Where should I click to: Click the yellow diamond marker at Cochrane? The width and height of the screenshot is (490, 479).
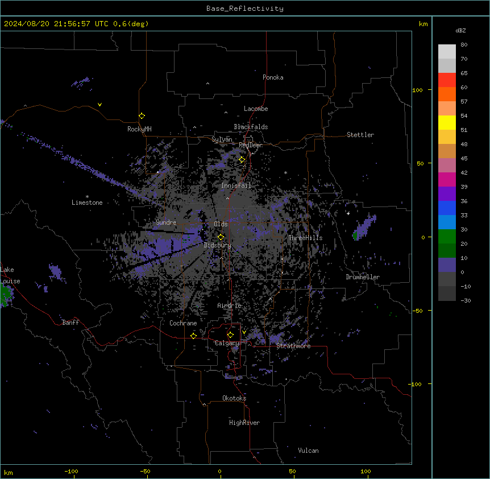click(193, 336)
